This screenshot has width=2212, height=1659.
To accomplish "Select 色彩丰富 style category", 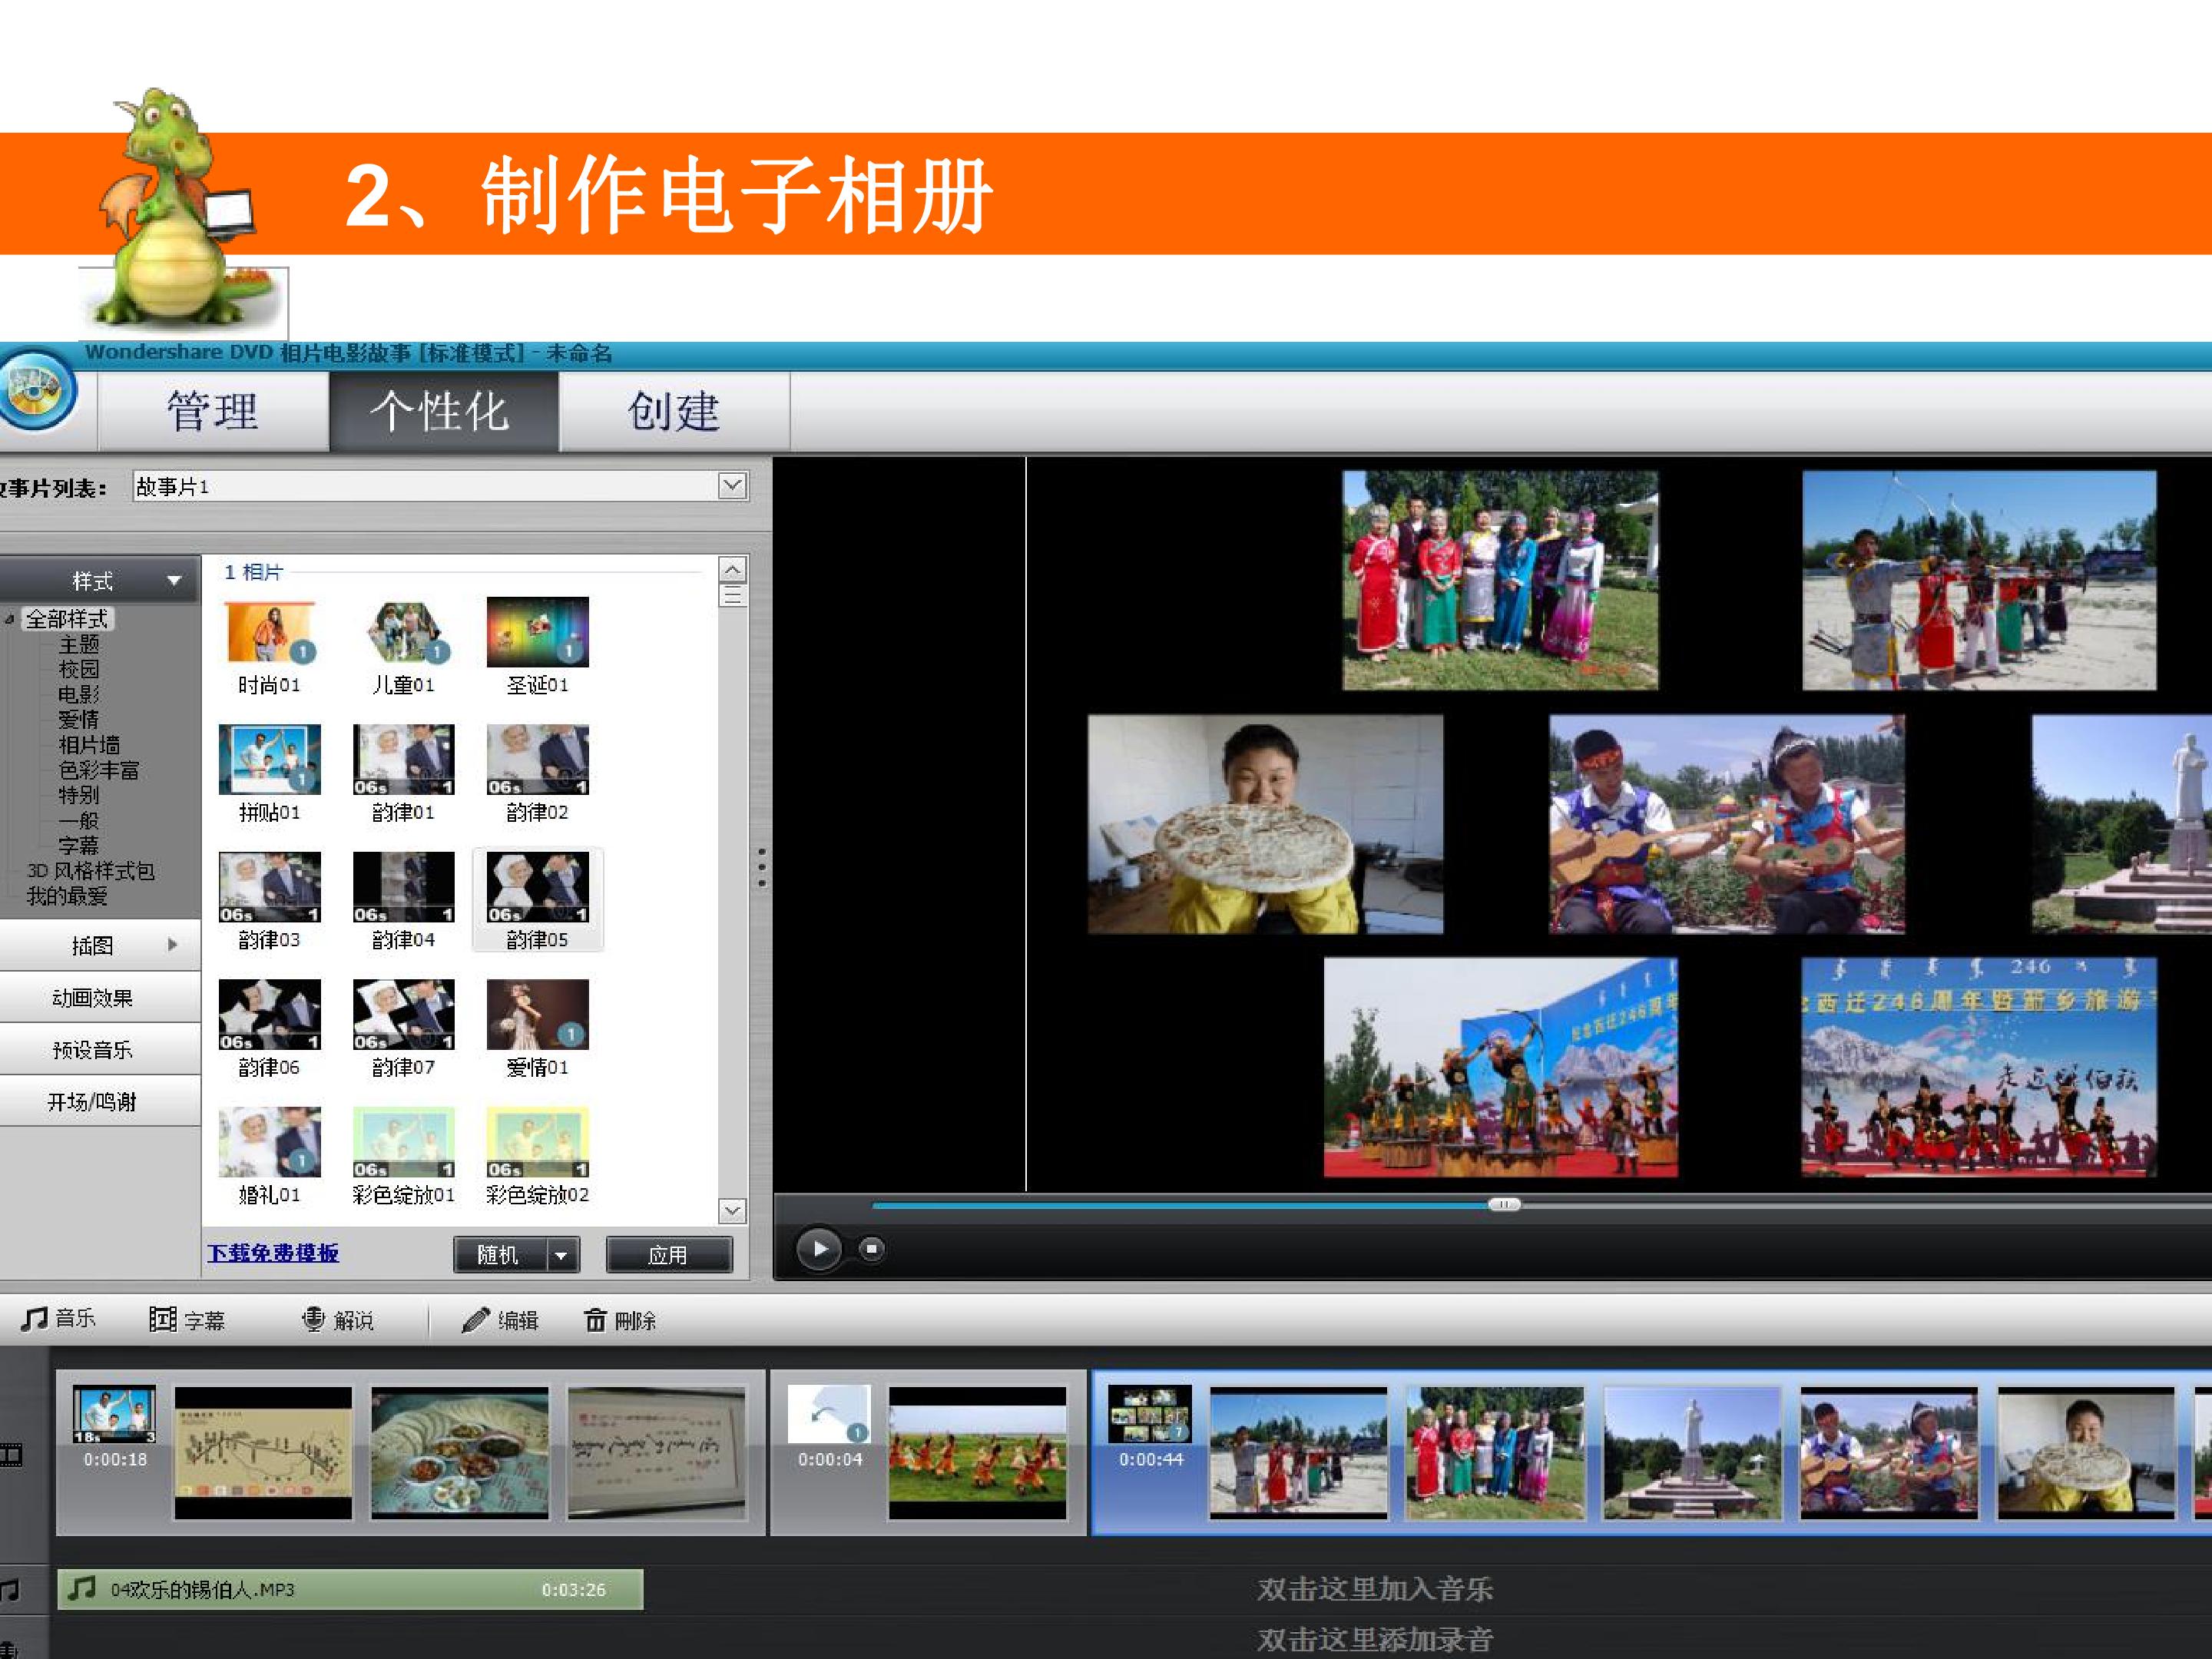I will [x=99, y=770].
